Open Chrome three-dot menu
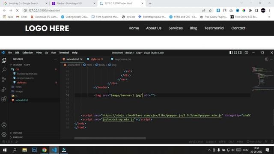The image size is (274, 154). (x=270, y=10)
